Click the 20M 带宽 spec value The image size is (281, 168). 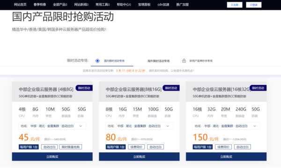[x=225, y=109]
